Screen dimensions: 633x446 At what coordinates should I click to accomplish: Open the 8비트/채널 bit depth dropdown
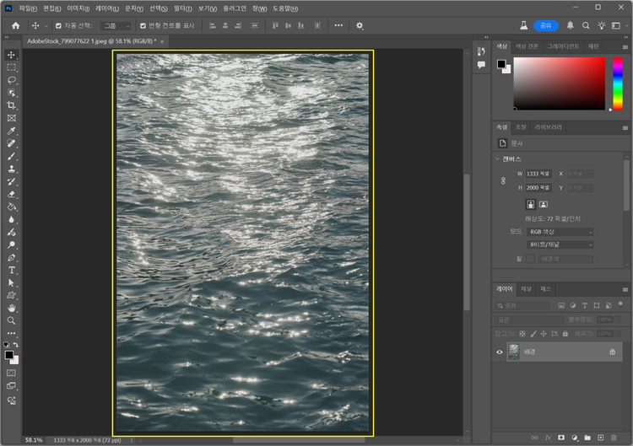(x=560, y=244)
